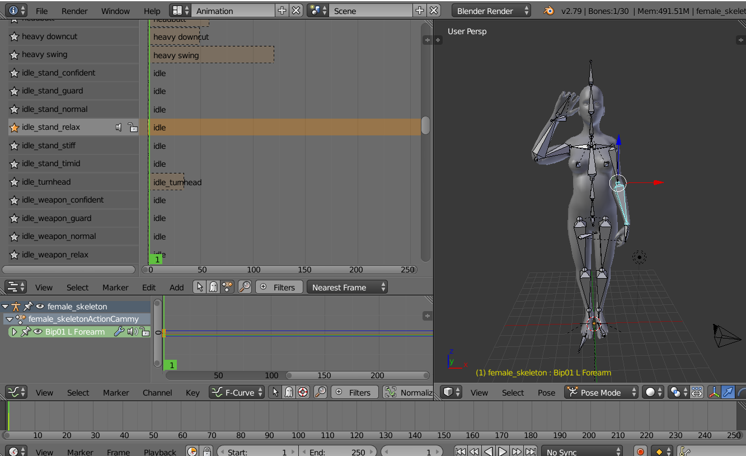The width and height of the screenshot is (746, 456).
Task: Click the Filters button in graph editor
Action: click(355, 392)
